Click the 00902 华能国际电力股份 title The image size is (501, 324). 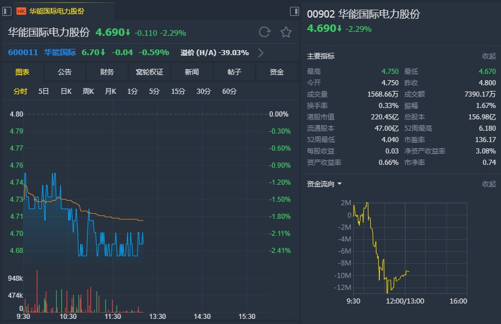pos(363,14)
